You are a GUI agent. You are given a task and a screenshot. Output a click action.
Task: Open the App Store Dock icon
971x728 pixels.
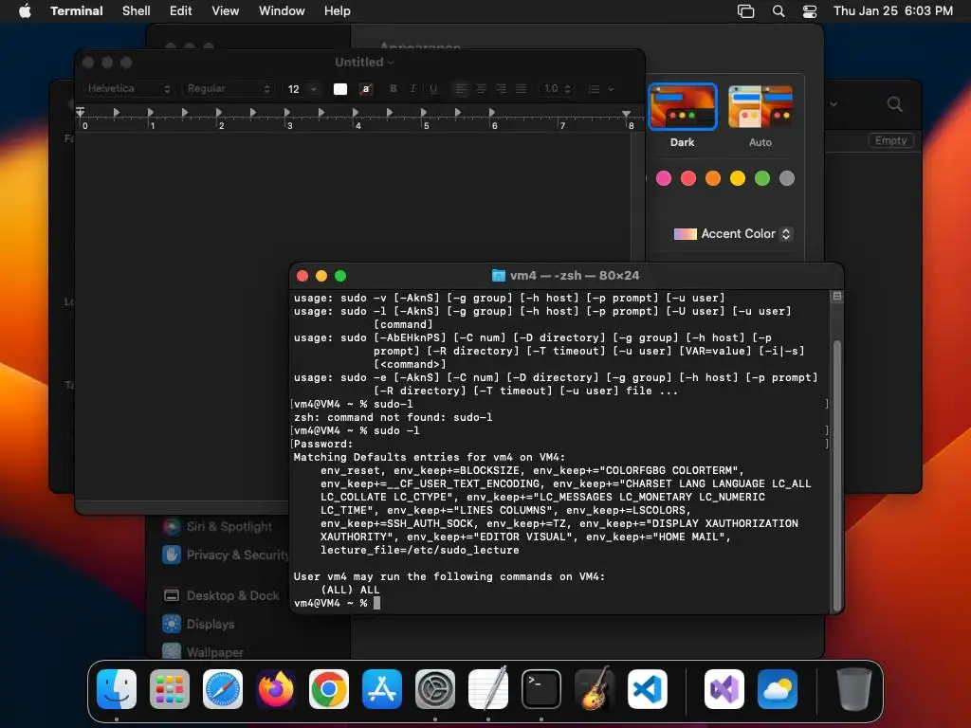(x=382, y=689)
